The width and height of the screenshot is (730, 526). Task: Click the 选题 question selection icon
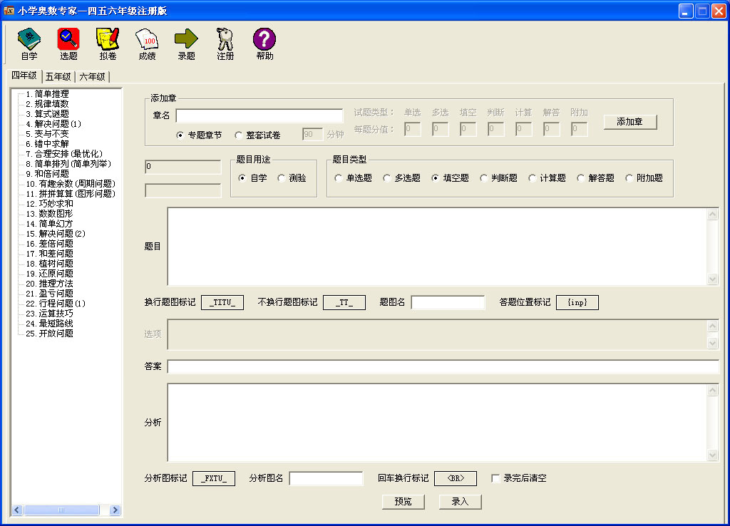tap(68, 44)
